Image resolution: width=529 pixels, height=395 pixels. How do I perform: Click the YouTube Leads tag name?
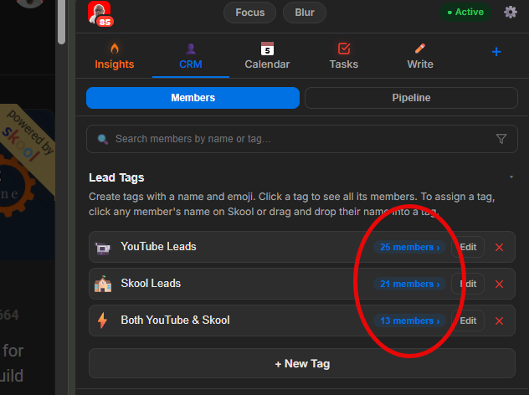(158, 247)
